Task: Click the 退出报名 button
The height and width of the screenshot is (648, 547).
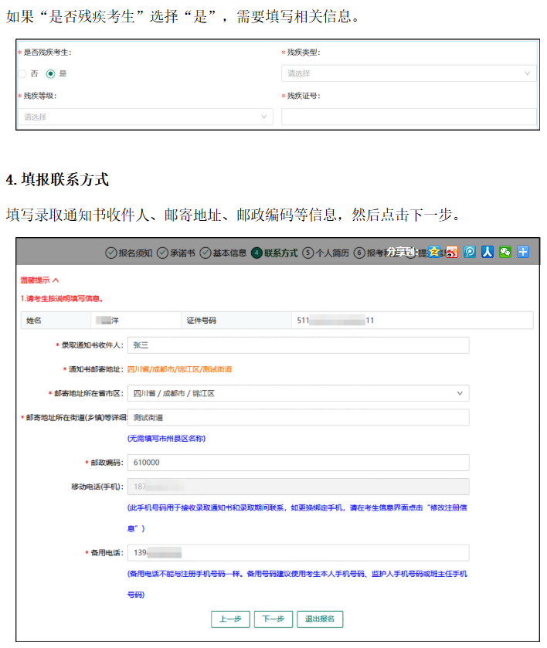Action: pos(320,619)
